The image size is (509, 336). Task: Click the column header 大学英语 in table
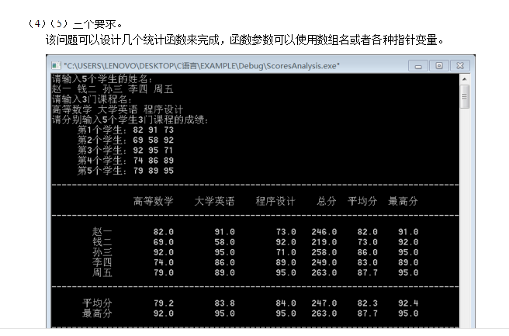coord(214,201)
